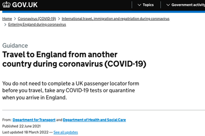The width and height of the screenshot is (205, 136).
Task: Click the GOV.UK crown logo icon
Action: point(6,5)
